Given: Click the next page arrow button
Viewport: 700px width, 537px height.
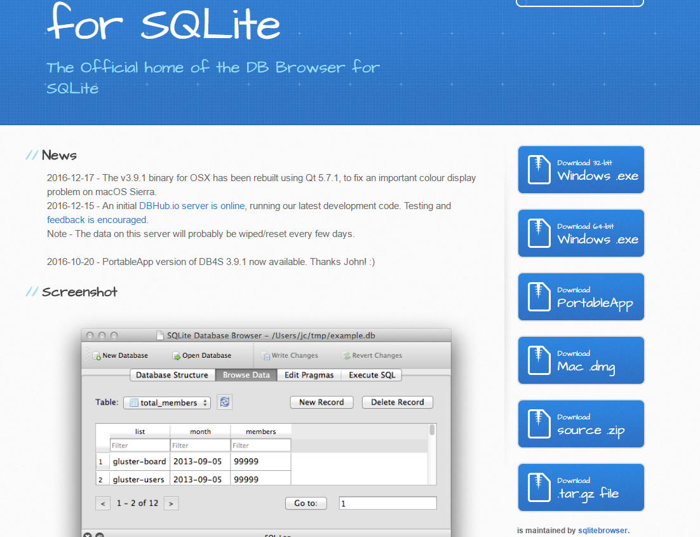Looking at the screenshot, I should 171,503.
